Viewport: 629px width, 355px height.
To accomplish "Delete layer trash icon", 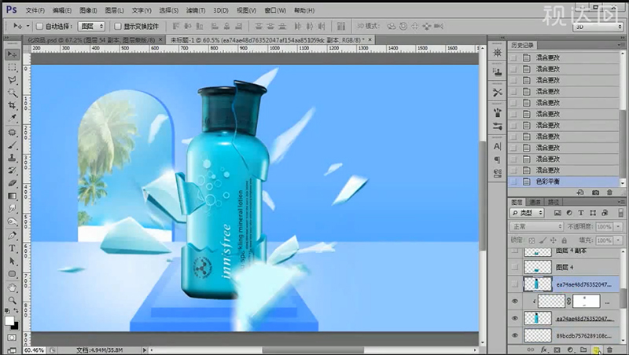I will pyautogui.click(x=610, y=350).
